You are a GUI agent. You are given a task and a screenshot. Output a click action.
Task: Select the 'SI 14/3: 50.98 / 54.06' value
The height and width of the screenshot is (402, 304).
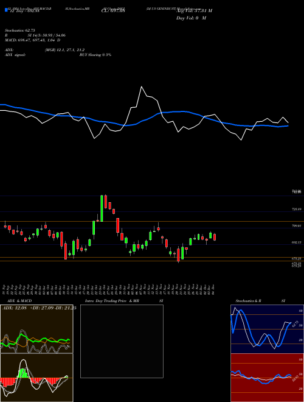click(x=47, y=35)
